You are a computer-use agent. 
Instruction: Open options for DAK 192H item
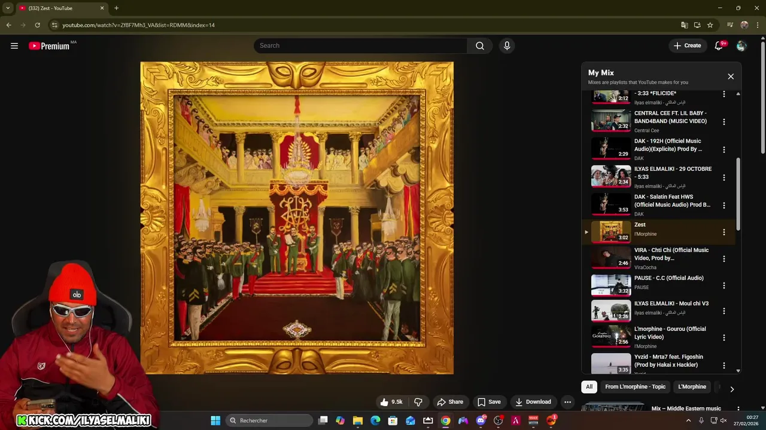click(724, 150)
